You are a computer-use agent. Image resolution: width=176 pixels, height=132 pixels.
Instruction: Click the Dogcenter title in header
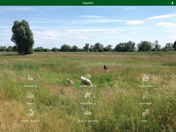(88, 3)
